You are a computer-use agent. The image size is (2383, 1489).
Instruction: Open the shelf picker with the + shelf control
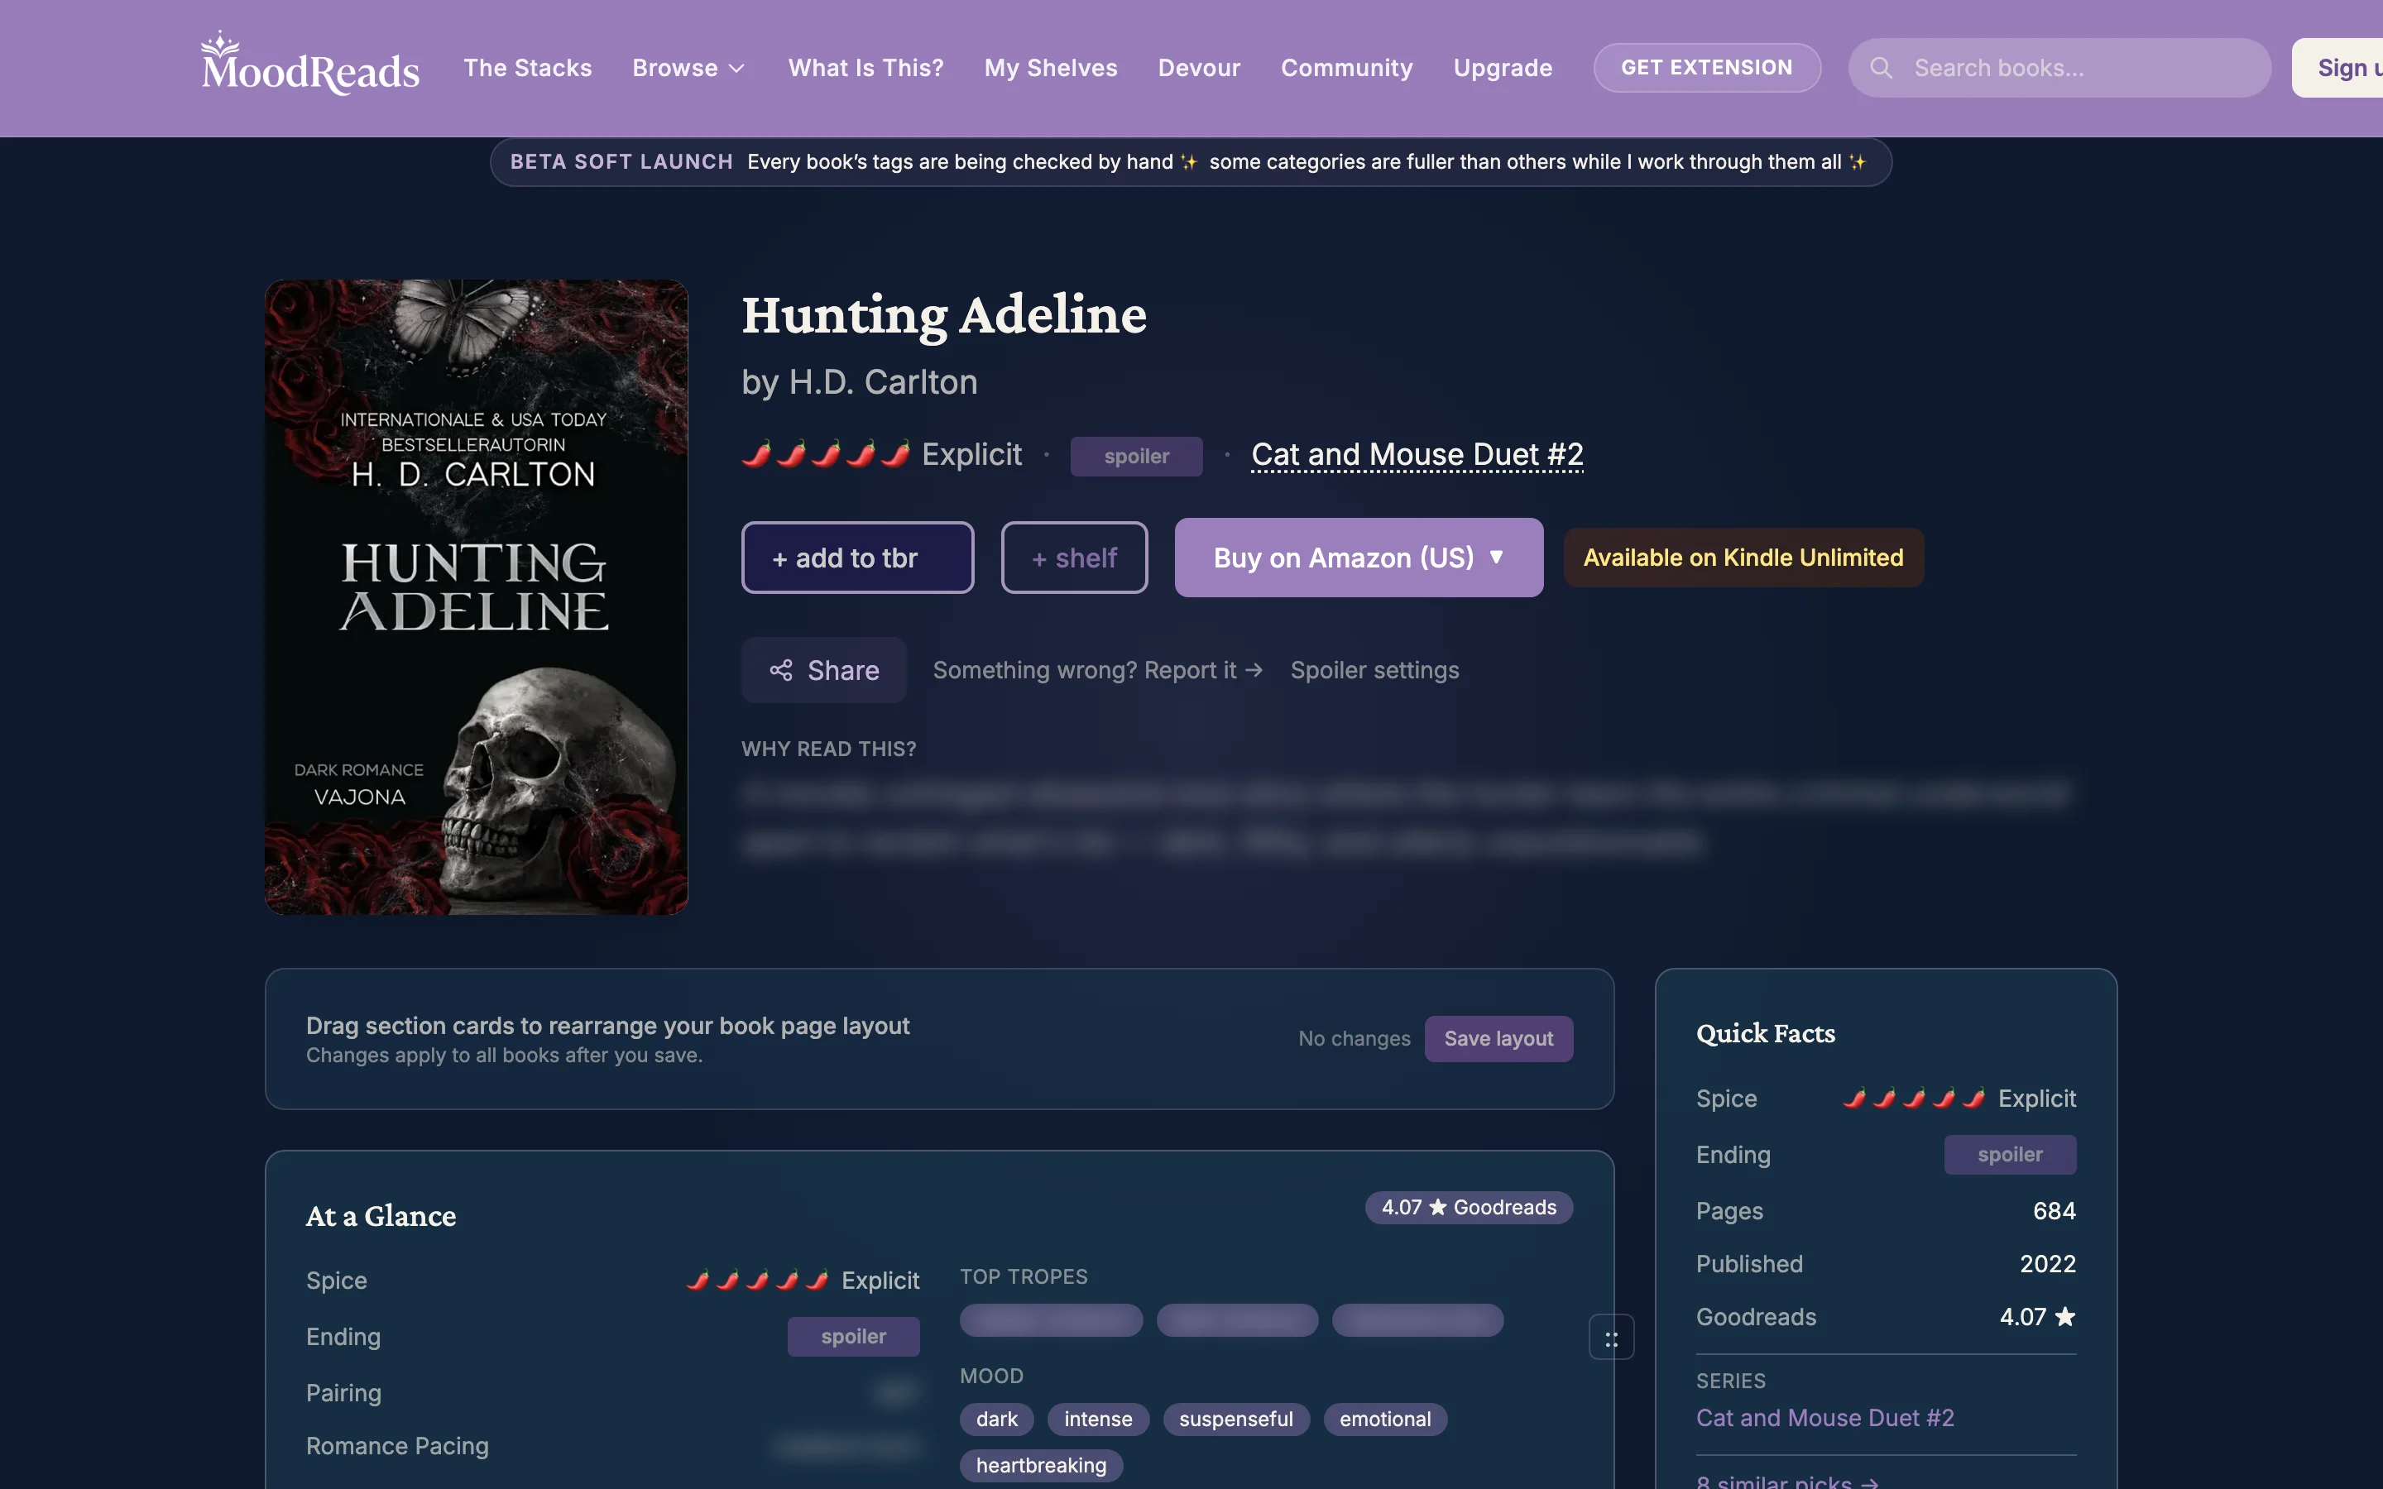tap(1073, 557)
